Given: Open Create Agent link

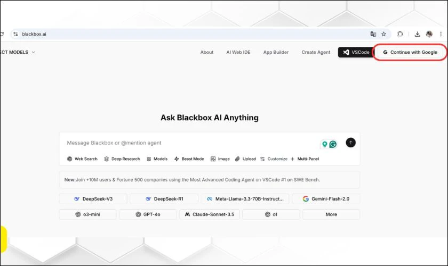Looking at the screenshot, I should pos(316,52).
